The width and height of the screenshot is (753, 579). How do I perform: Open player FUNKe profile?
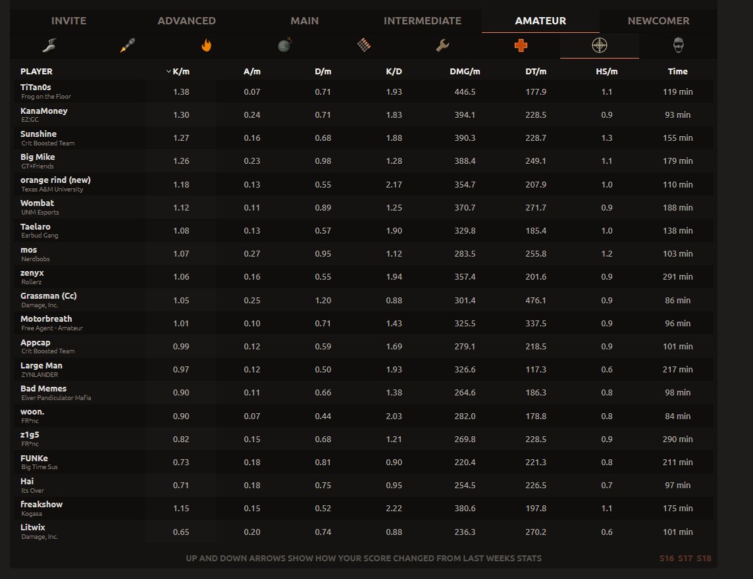[34, 458]
